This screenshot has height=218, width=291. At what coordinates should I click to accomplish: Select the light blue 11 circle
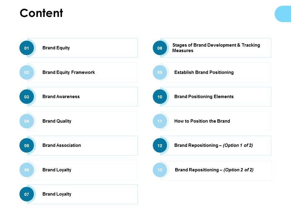pyautogui.click(x=160, y=121)
